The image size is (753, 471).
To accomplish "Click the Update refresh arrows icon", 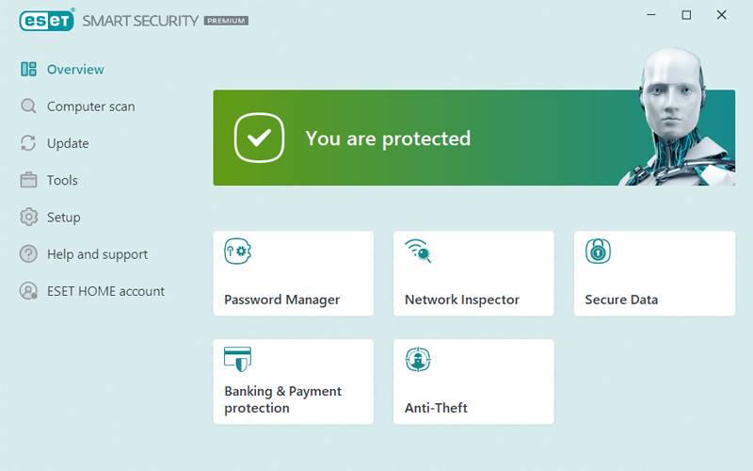I will pyautogui.click(x=28, y=143).
